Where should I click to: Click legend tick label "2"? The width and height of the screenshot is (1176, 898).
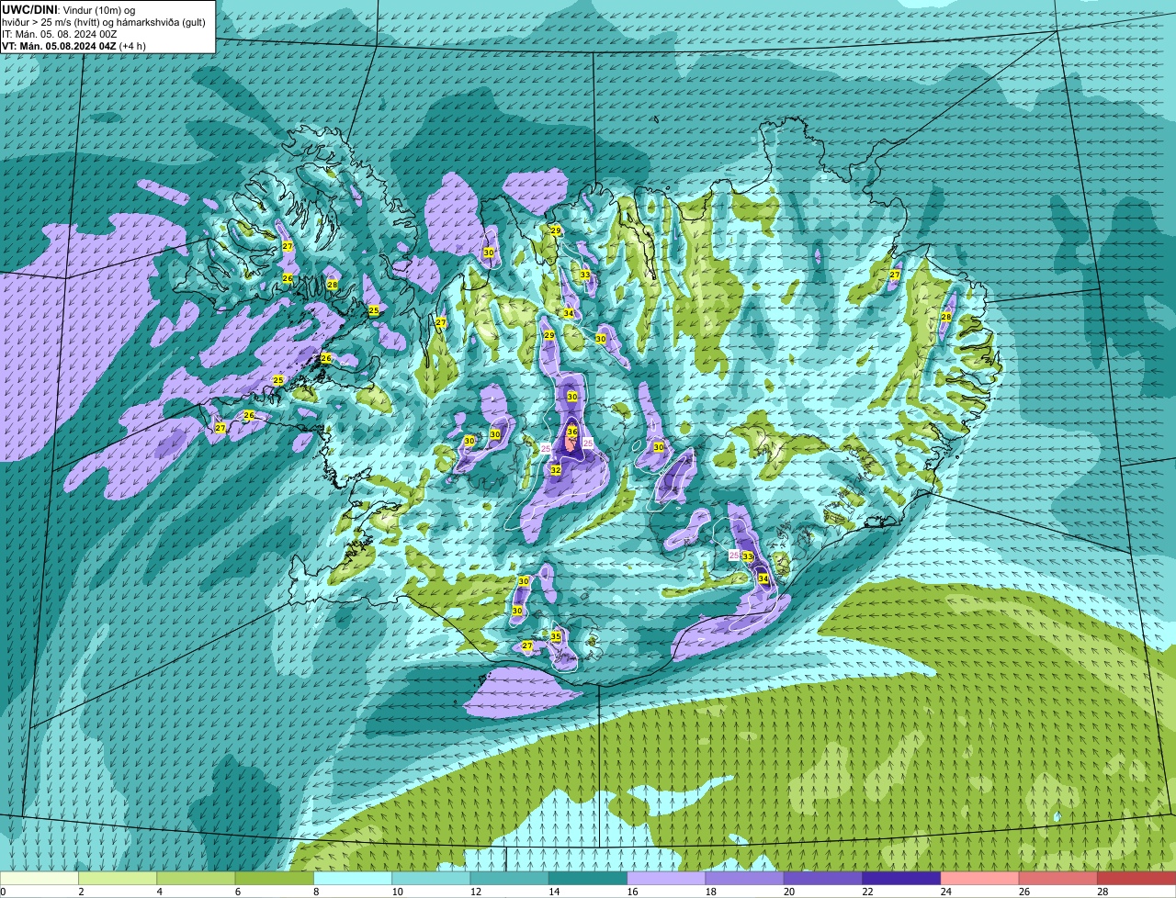pos(81,892)
